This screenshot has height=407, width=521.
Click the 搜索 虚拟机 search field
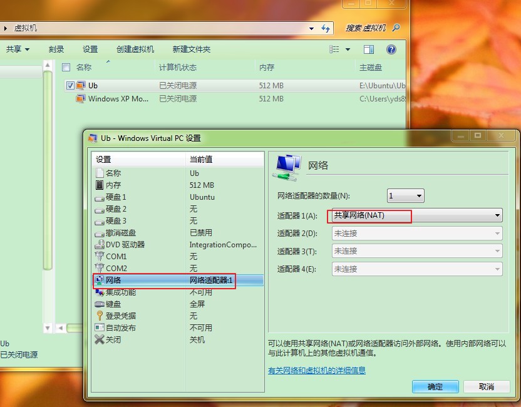[366, 28]
